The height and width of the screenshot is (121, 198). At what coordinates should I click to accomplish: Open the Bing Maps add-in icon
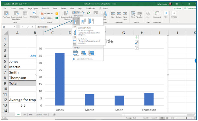point(57,14)
